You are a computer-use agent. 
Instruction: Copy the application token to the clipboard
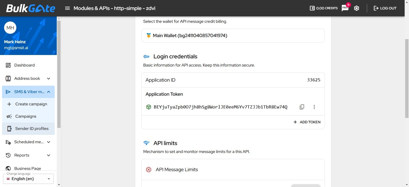click(x=302, y=107)
